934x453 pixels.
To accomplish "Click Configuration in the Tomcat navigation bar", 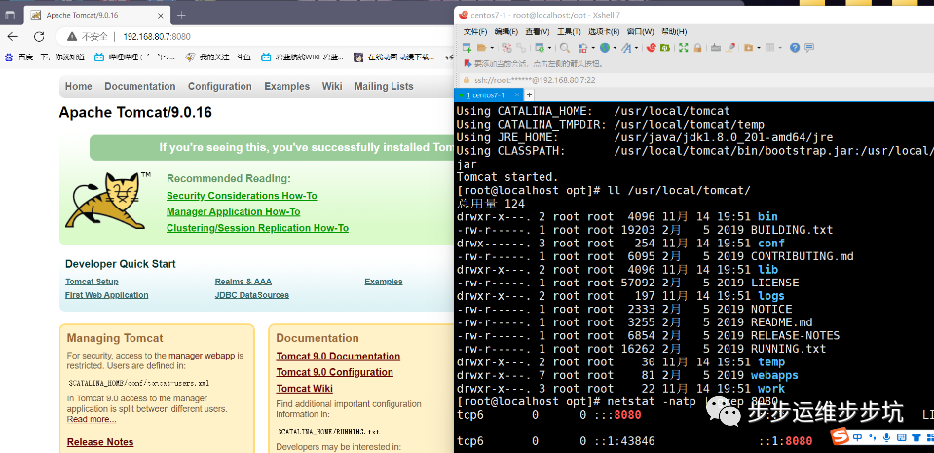I will (x=220, y=86).
